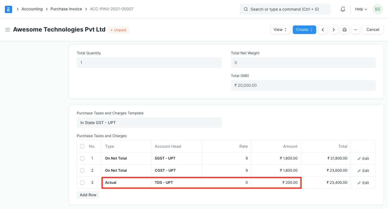Open the notifications bell
Viewport: 388px width, 209px height.
pyautogui.click(x=343, y=9)
